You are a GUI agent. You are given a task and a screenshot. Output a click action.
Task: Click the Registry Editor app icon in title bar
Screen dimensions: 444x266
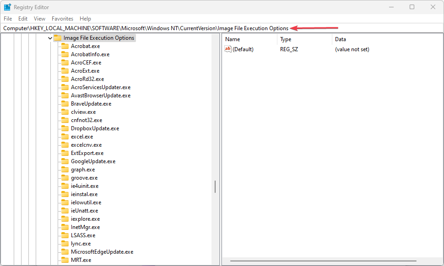point(7,7)
